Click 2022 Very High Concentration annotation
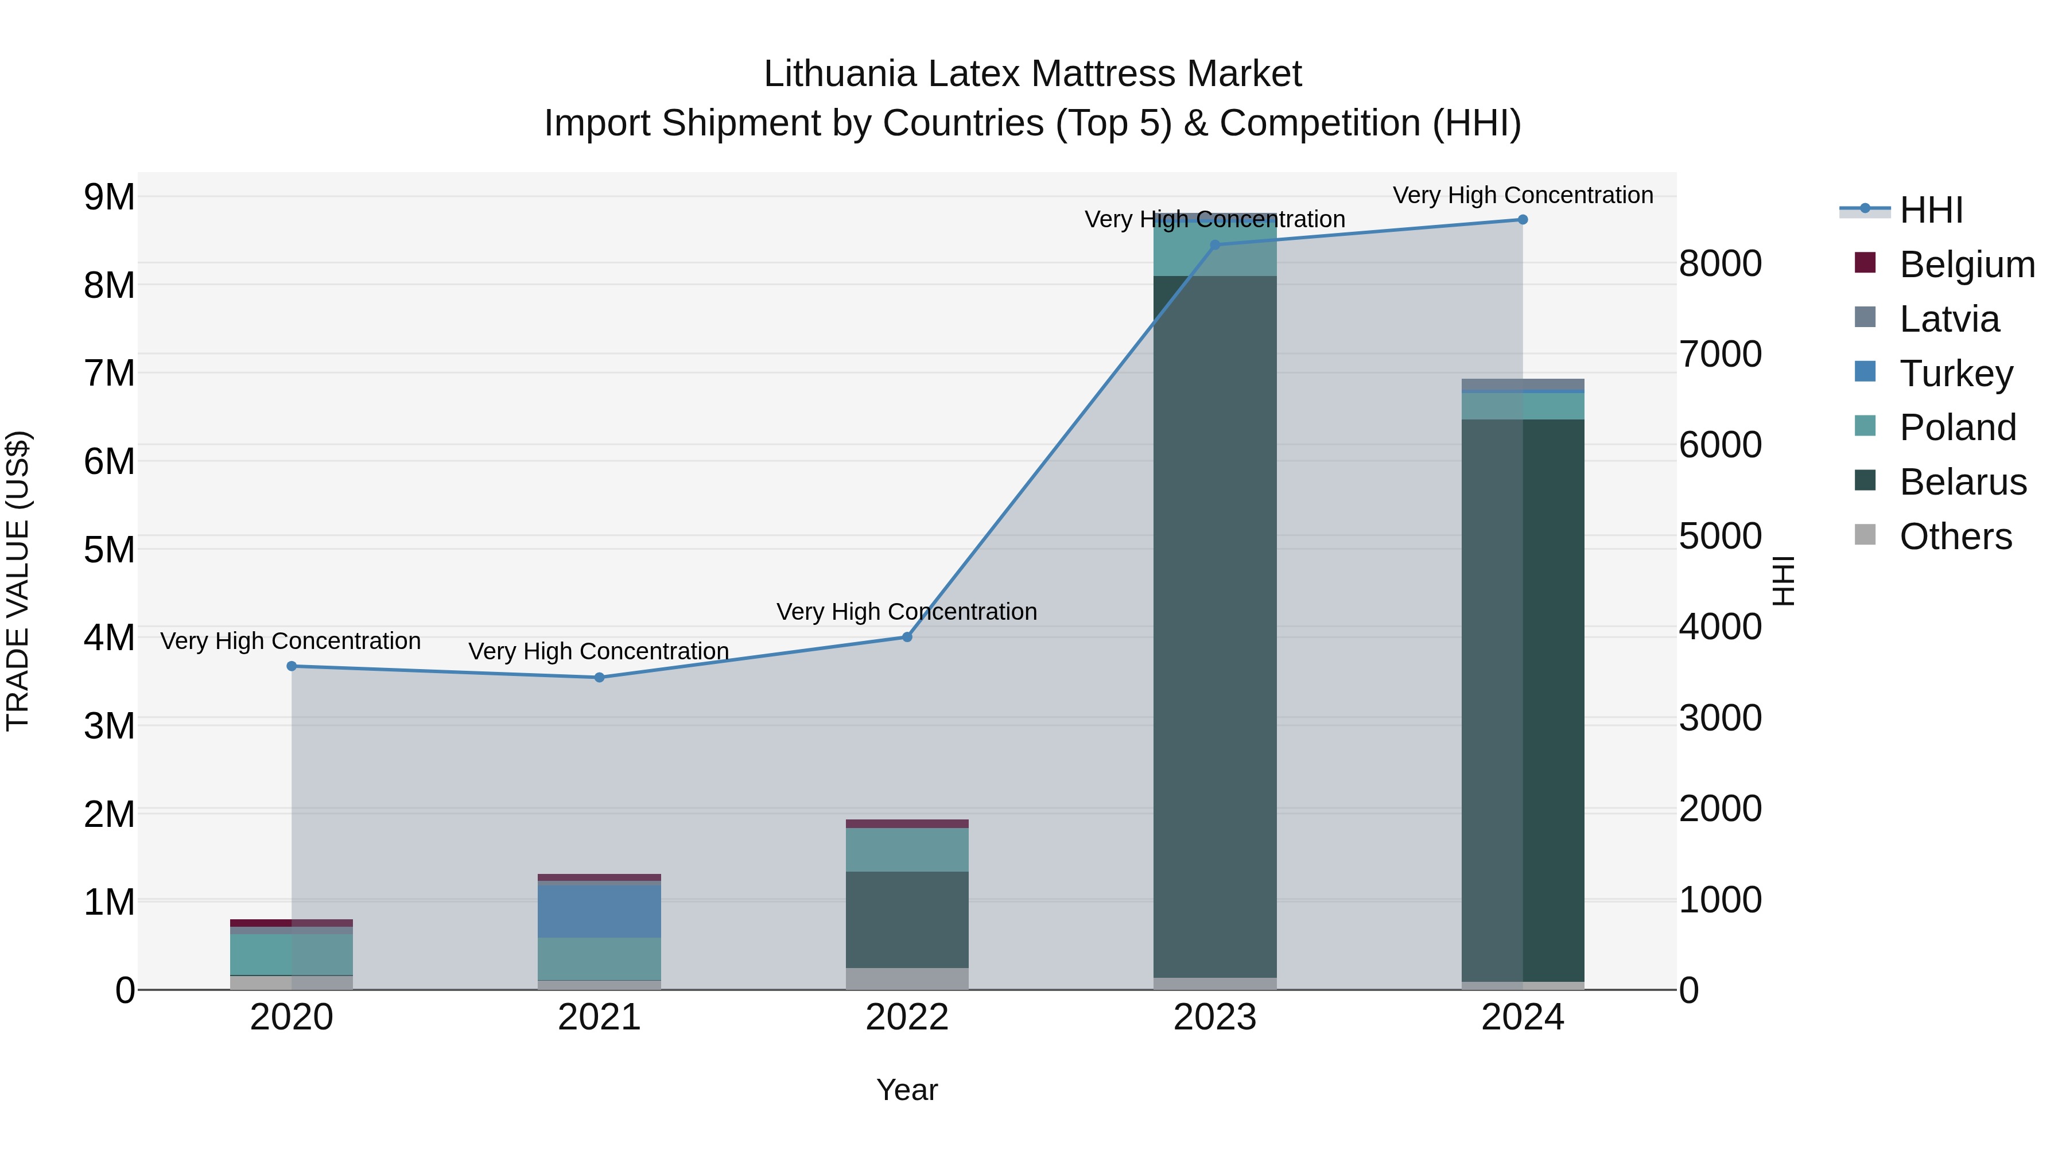 coord(907,612)
